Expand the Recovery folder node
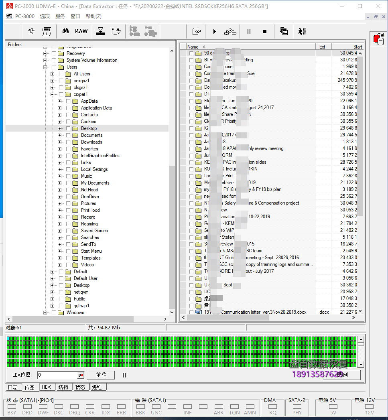Viewport: 388px width, 420px height. [45, 53]
